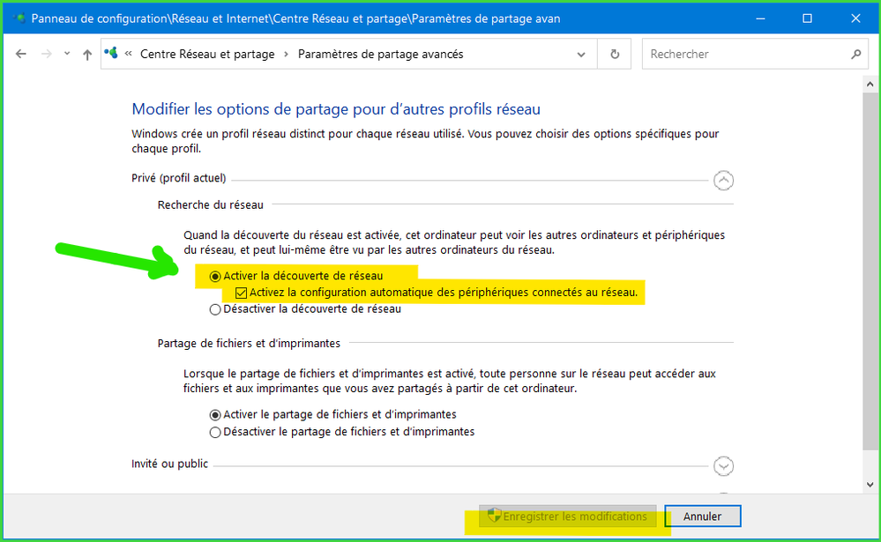Click Enregistrer les modifications button

567,516
